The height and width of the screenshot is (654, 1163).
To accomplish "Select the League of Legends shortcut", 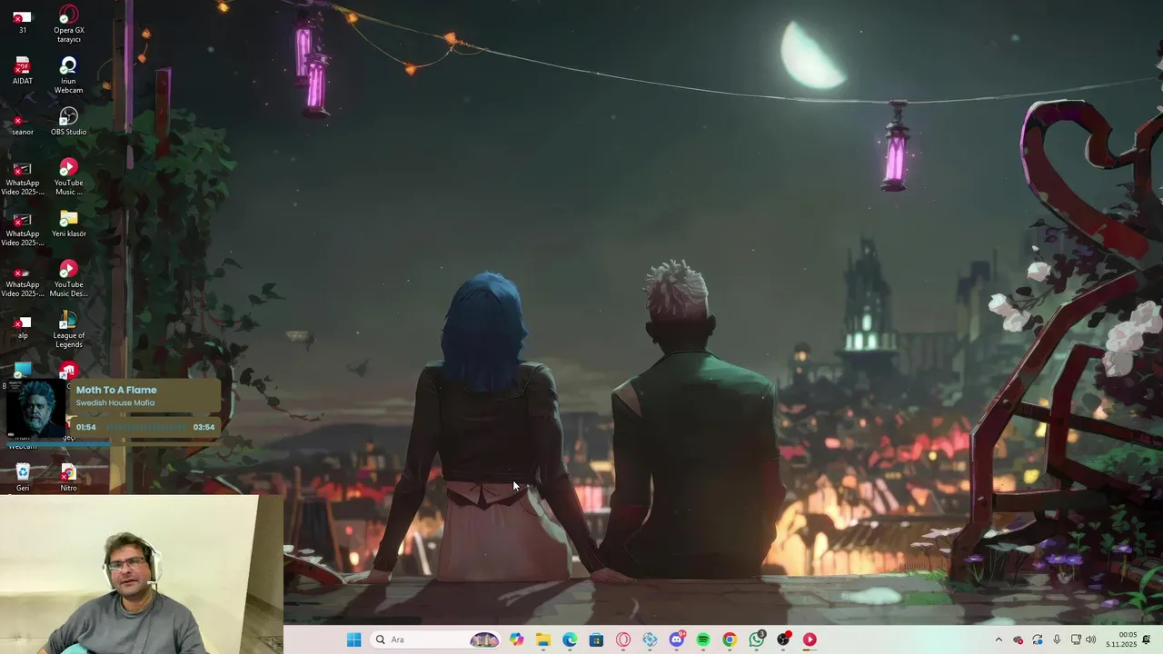I will (x=68, y=329).
